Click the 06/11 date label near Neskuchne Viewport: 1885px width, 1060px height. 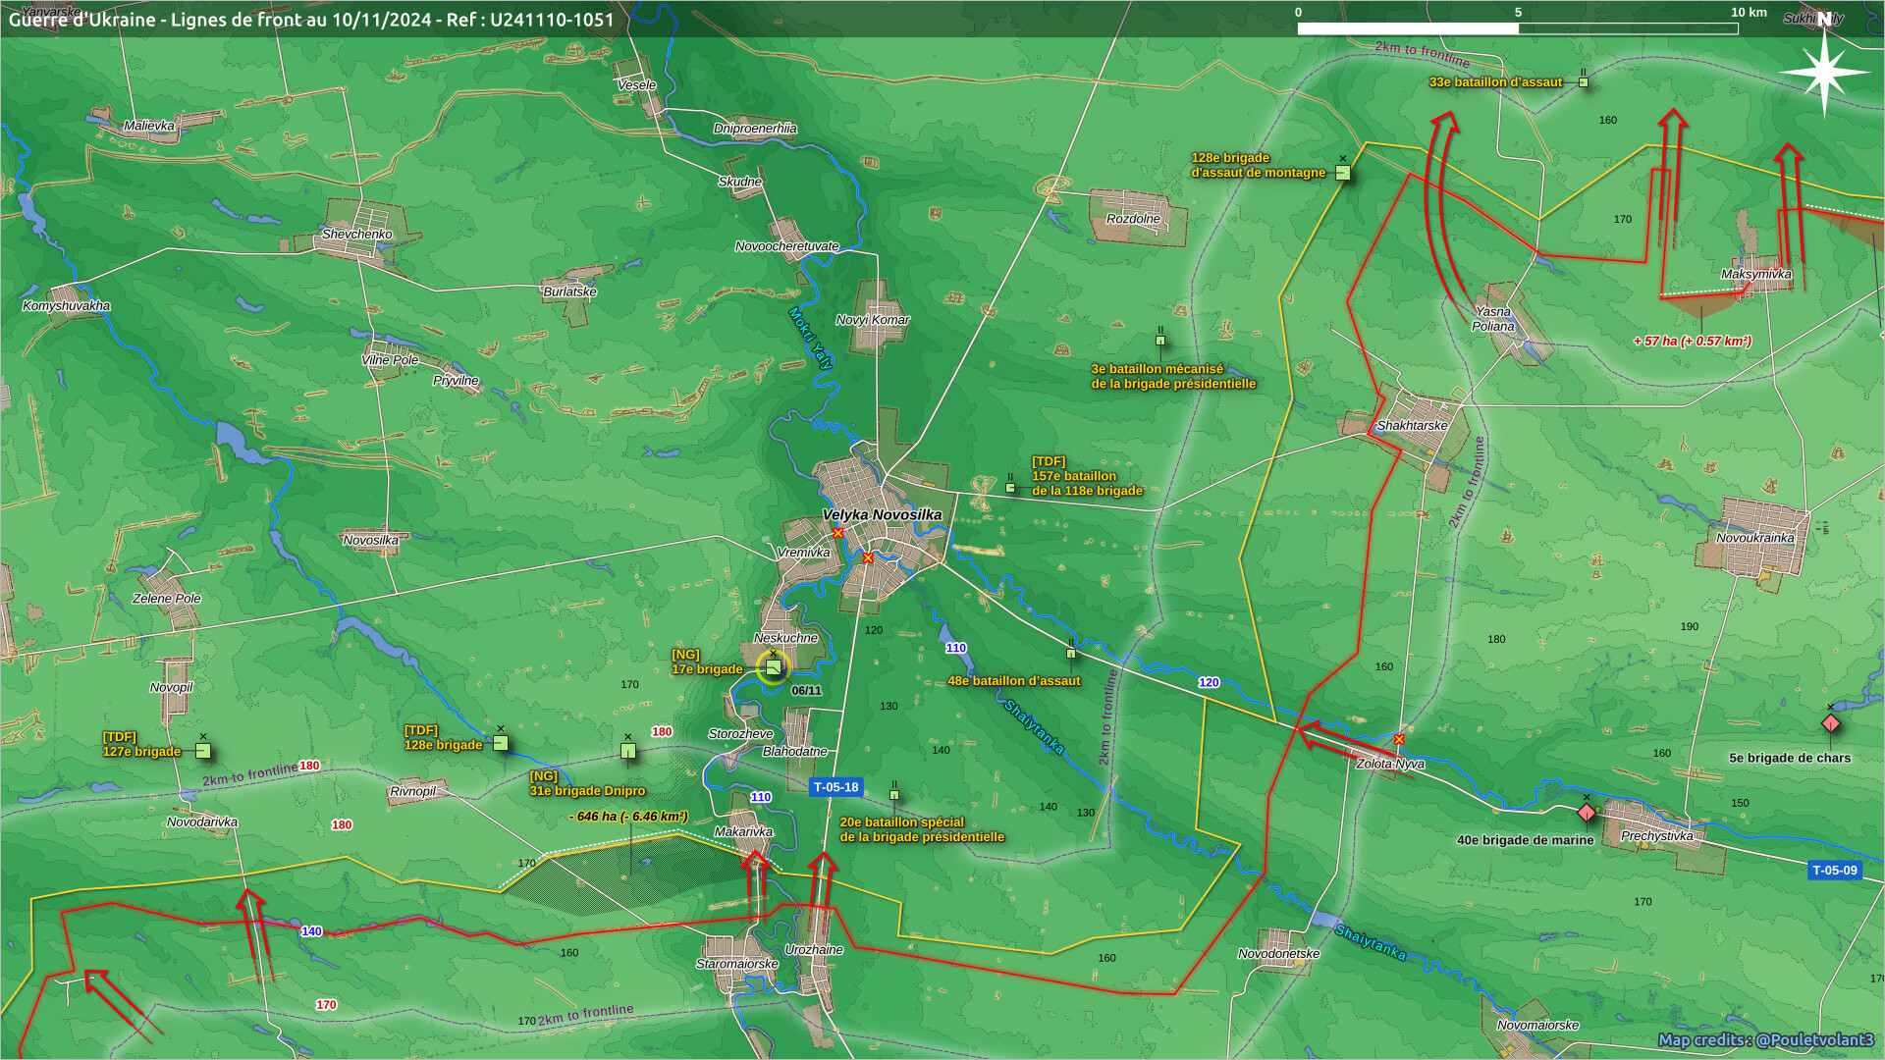point(806,691)
